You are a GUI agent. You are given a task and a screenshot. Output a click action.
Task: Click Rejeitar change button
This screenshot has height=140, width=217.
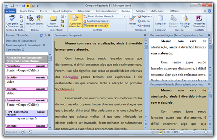144,16
